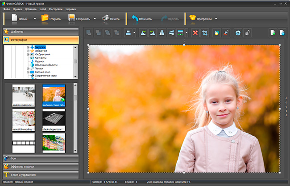This screenshot has height=186, width=290.
Task: Open the Настройки menu
Action: coord(56,9)
